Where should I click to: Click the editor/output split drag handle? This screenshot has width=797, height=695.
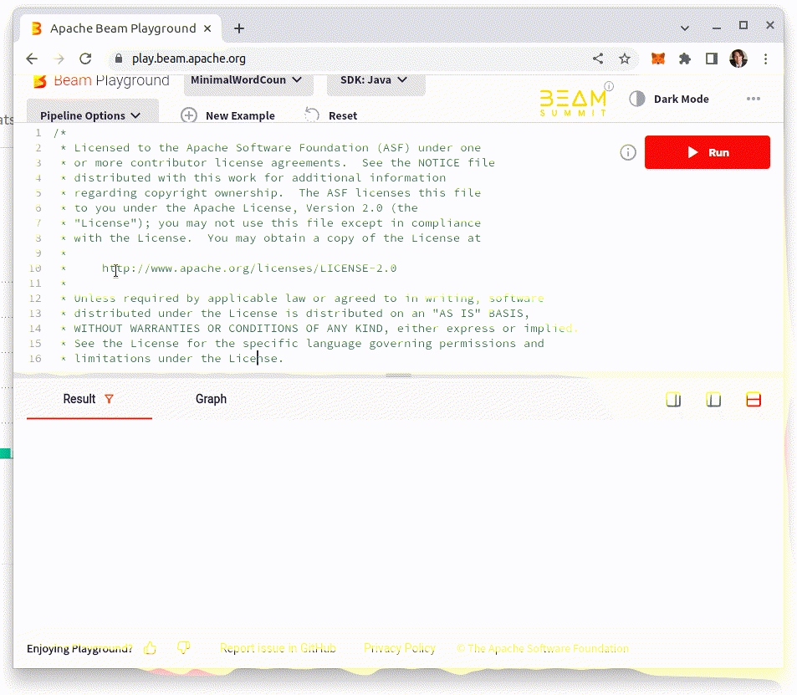point(398,376)
